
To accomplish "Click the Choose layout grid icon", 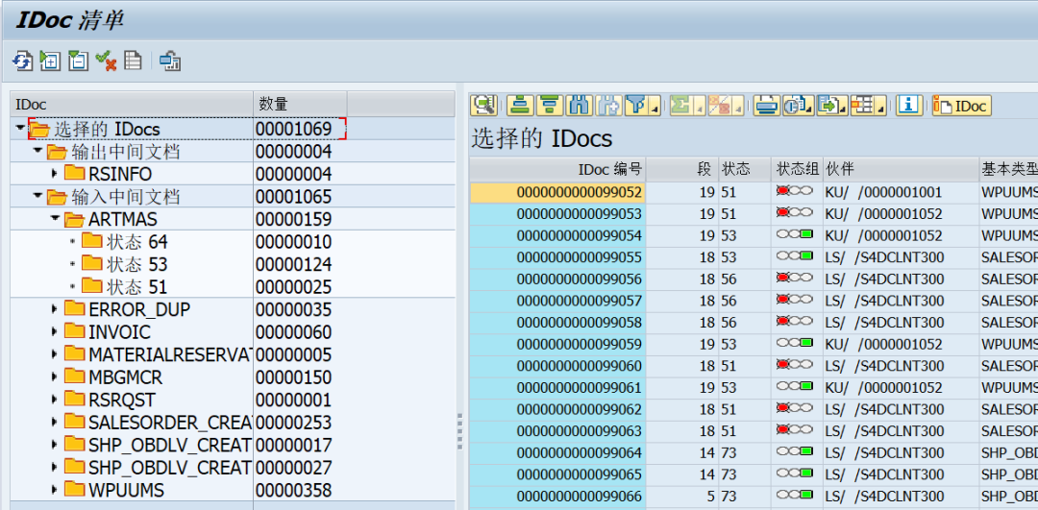I will pyautogui.click(x=861, y=105).
